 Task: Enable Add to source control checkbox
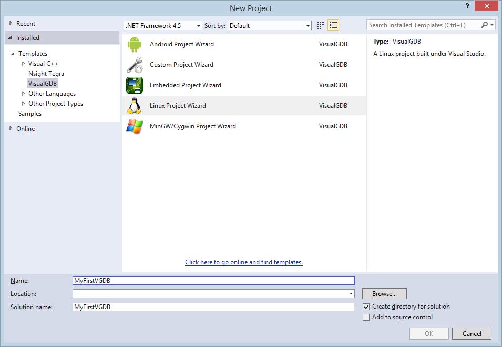coord(366,317)
